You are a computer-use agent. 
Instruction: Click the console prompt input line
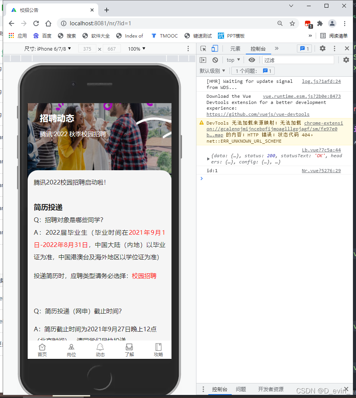coord(274,178)
